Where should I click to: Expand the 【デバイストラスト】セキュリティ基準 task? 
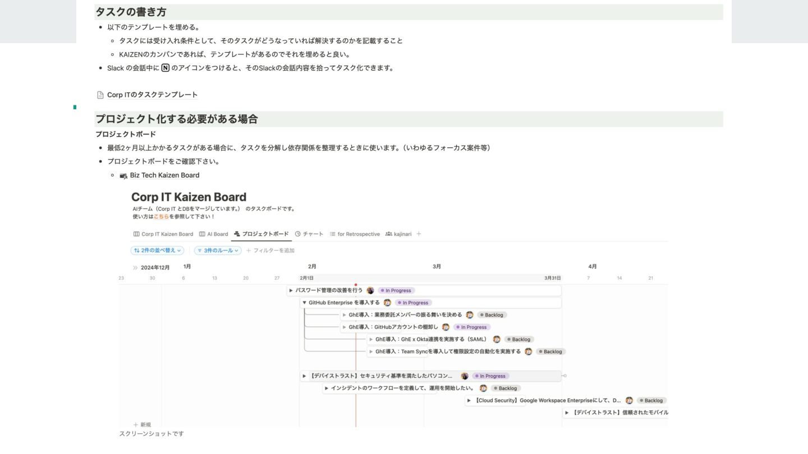305,376
